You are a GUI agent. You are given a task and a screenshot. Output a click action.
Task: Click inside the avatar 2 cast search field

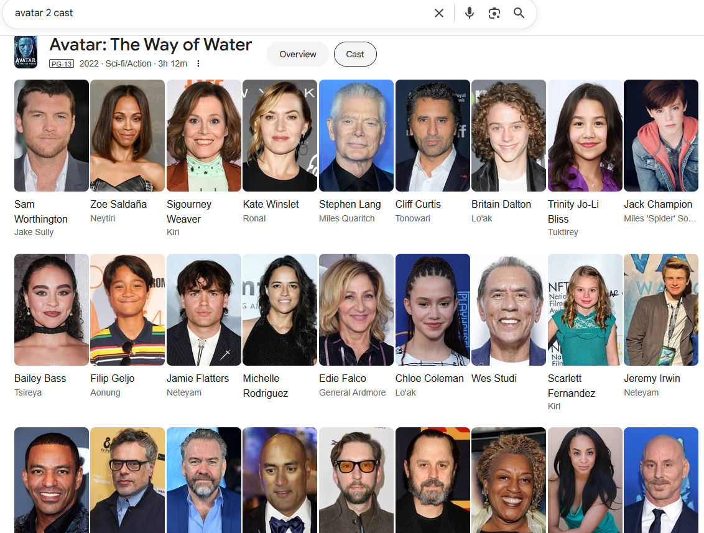coord(220,13)
